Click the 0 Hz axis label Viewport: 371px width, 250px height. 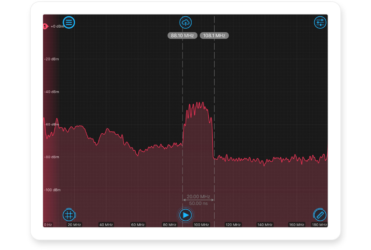48,225
